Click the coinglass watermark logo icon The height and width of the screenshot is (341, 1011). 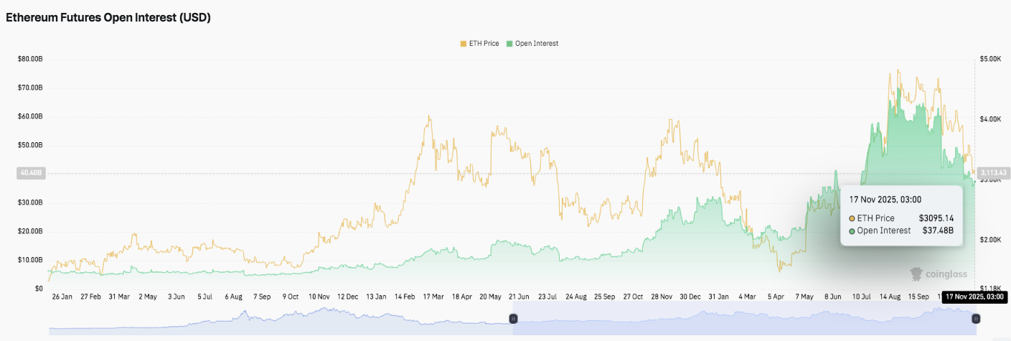click(x=916, y=274)
